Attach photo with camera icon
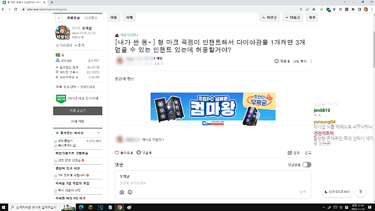 [122, 192]
